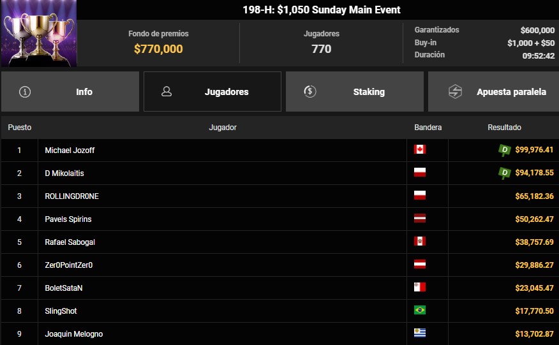Click the Uruguay flag for Joaquin Melogno
Image resolution: width=559 pixels, height=345 pixels.
coord(420,333)
